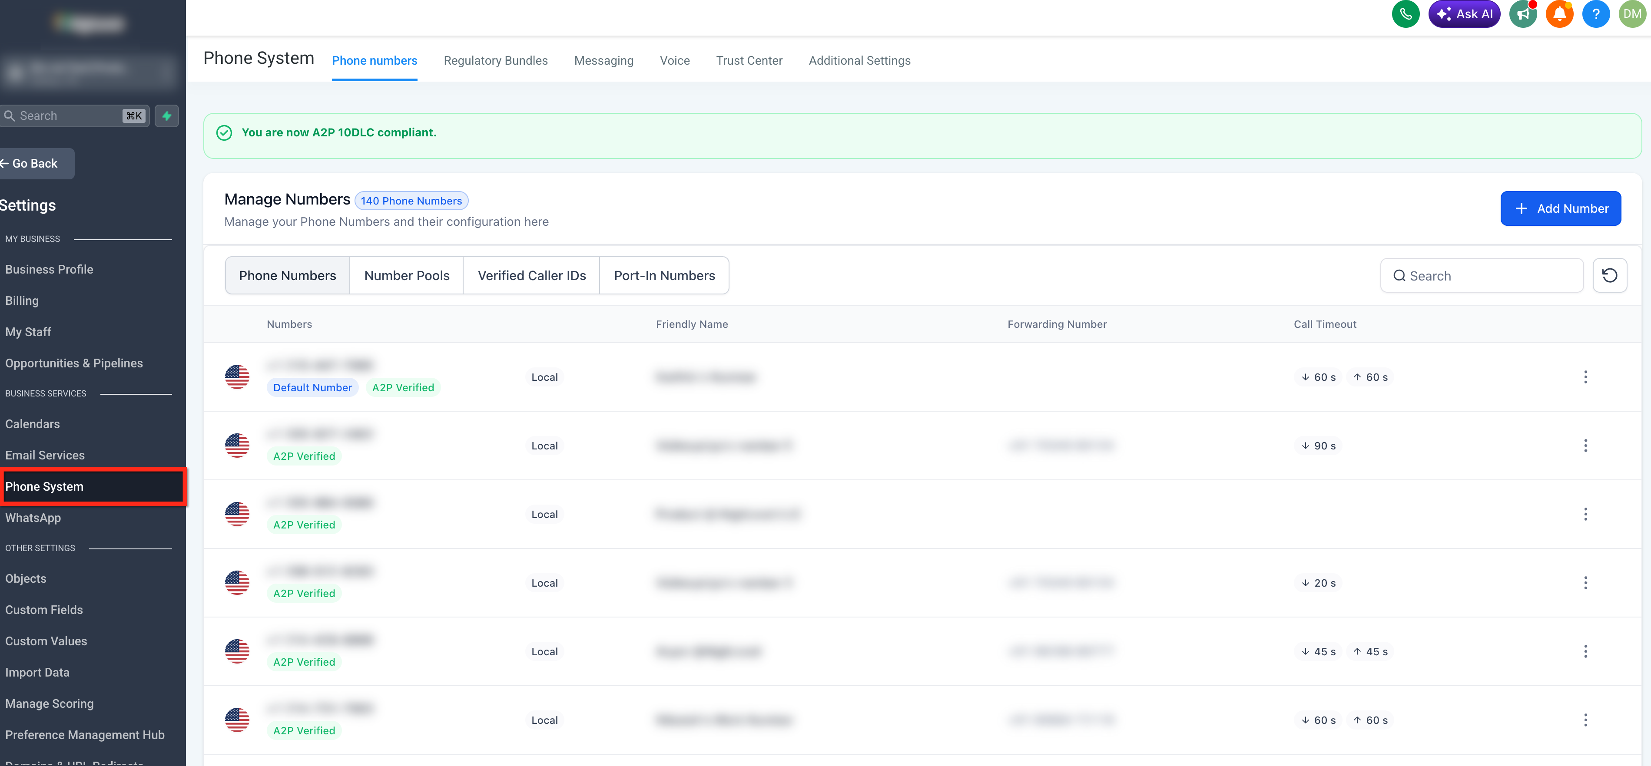Open the megaphone announcements icon
The width and height of the screenshot is (1651, 766).
tap(1523, 14)
